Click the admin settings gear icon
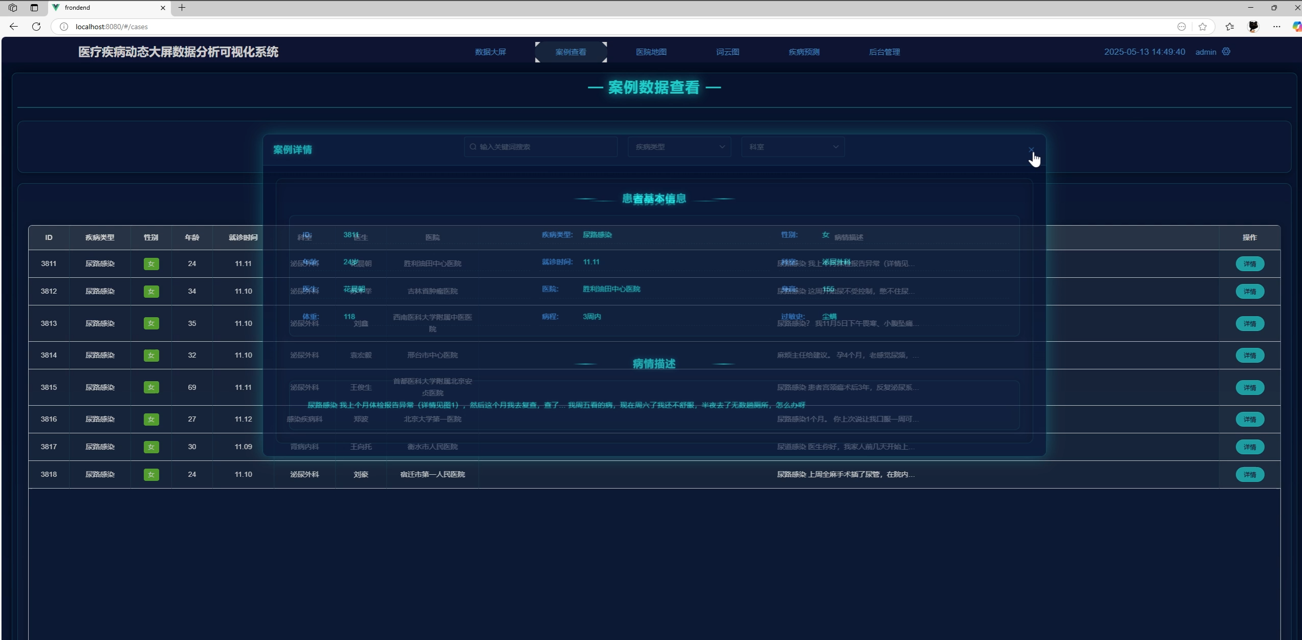This screenshot has height=640, width=1302. coord(1226,52)
